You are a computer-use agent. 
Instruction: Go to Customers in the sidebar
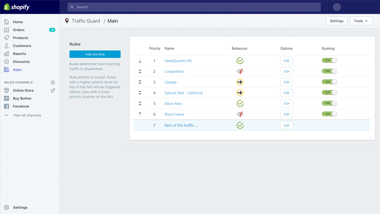(x=22, y=45)
